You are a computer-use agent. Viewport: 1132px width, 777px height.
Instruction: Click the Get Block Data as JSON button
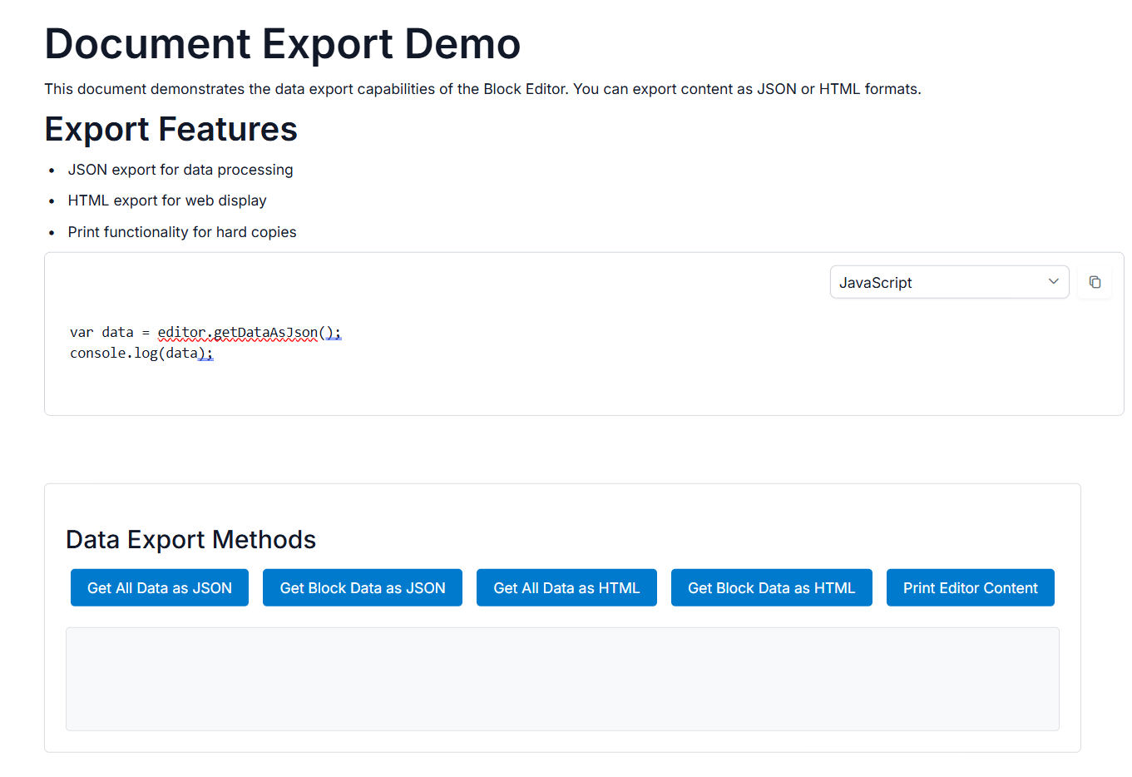pos(362,587)
